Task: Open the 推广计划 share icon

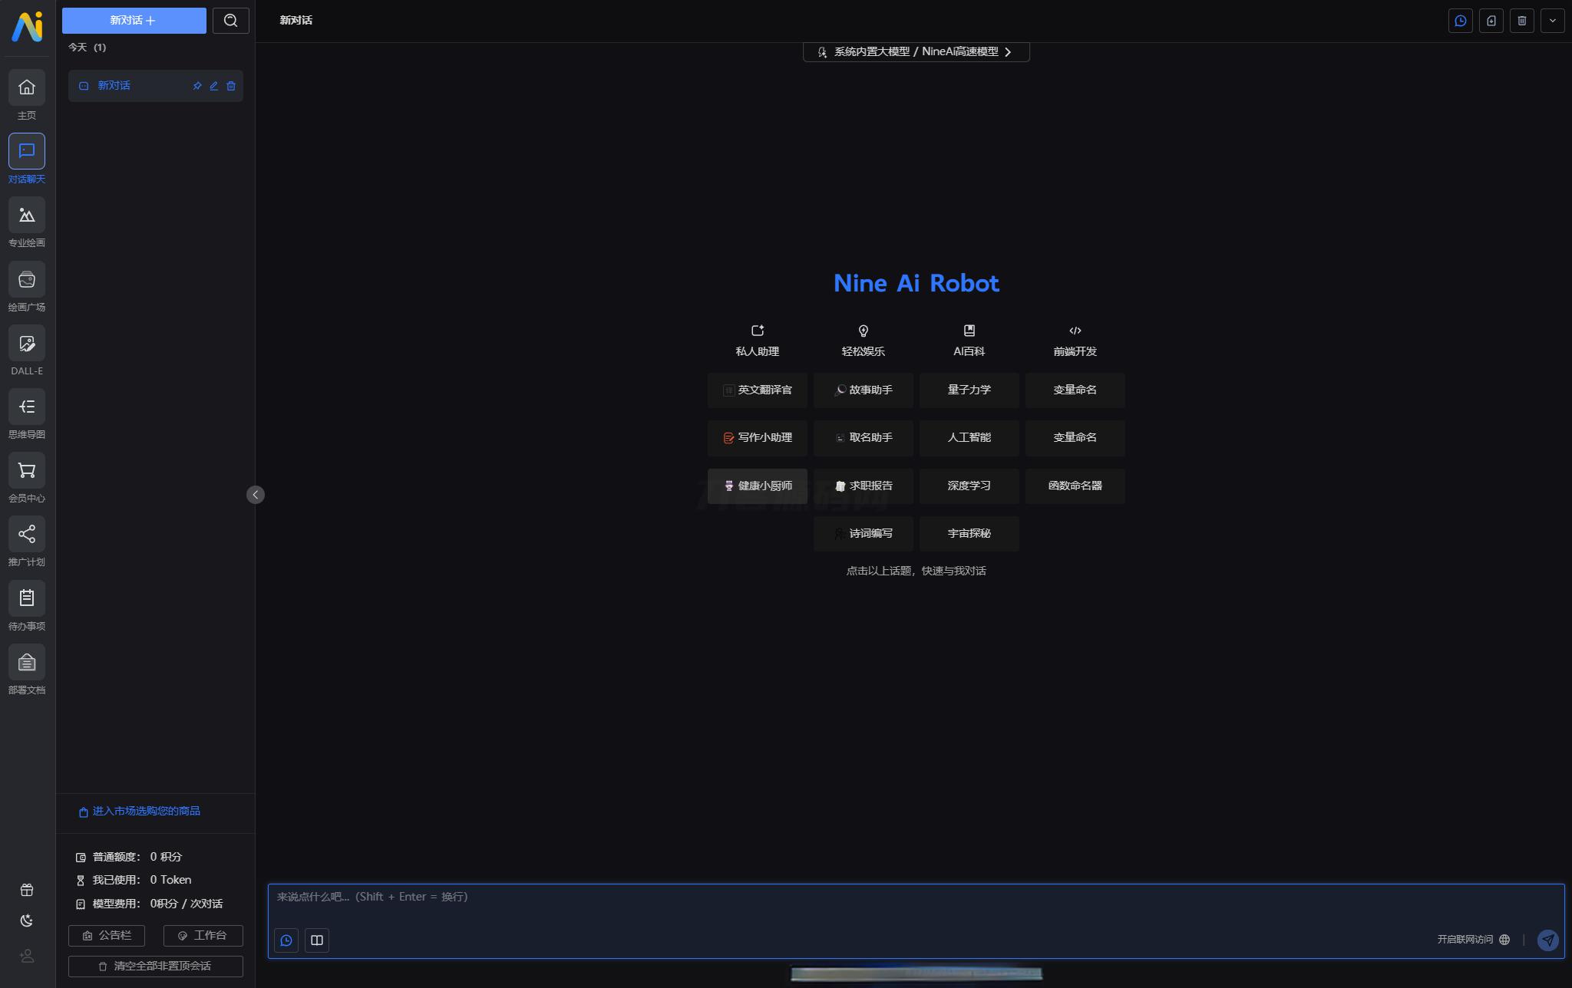Action: (27, 534)
